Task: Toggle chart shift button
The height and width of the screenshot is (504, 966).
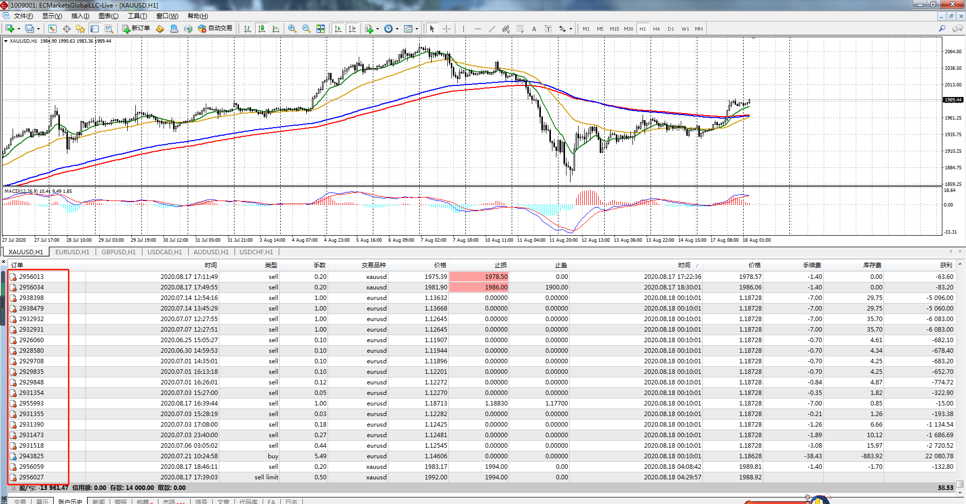Action: click(x=352, y=29)
